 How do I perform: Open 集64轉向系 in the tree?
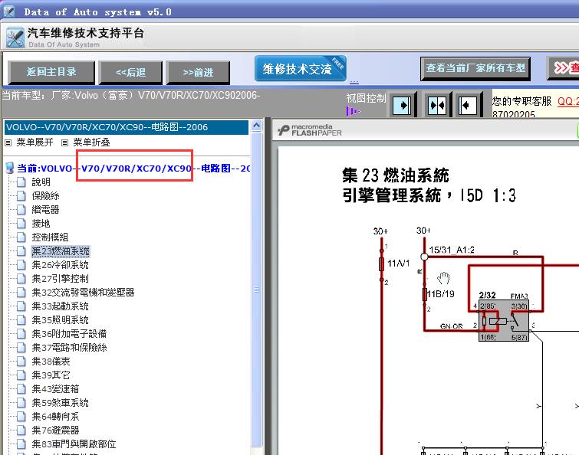pyautogui.click(x=55, y=416)
